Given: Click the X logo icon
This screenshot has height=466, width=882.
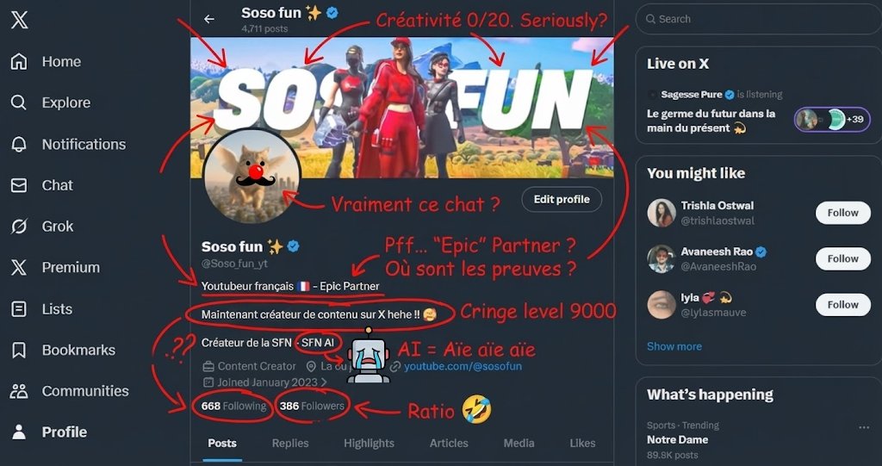Looking at the screenshot, I should click(x=19, y=21).
